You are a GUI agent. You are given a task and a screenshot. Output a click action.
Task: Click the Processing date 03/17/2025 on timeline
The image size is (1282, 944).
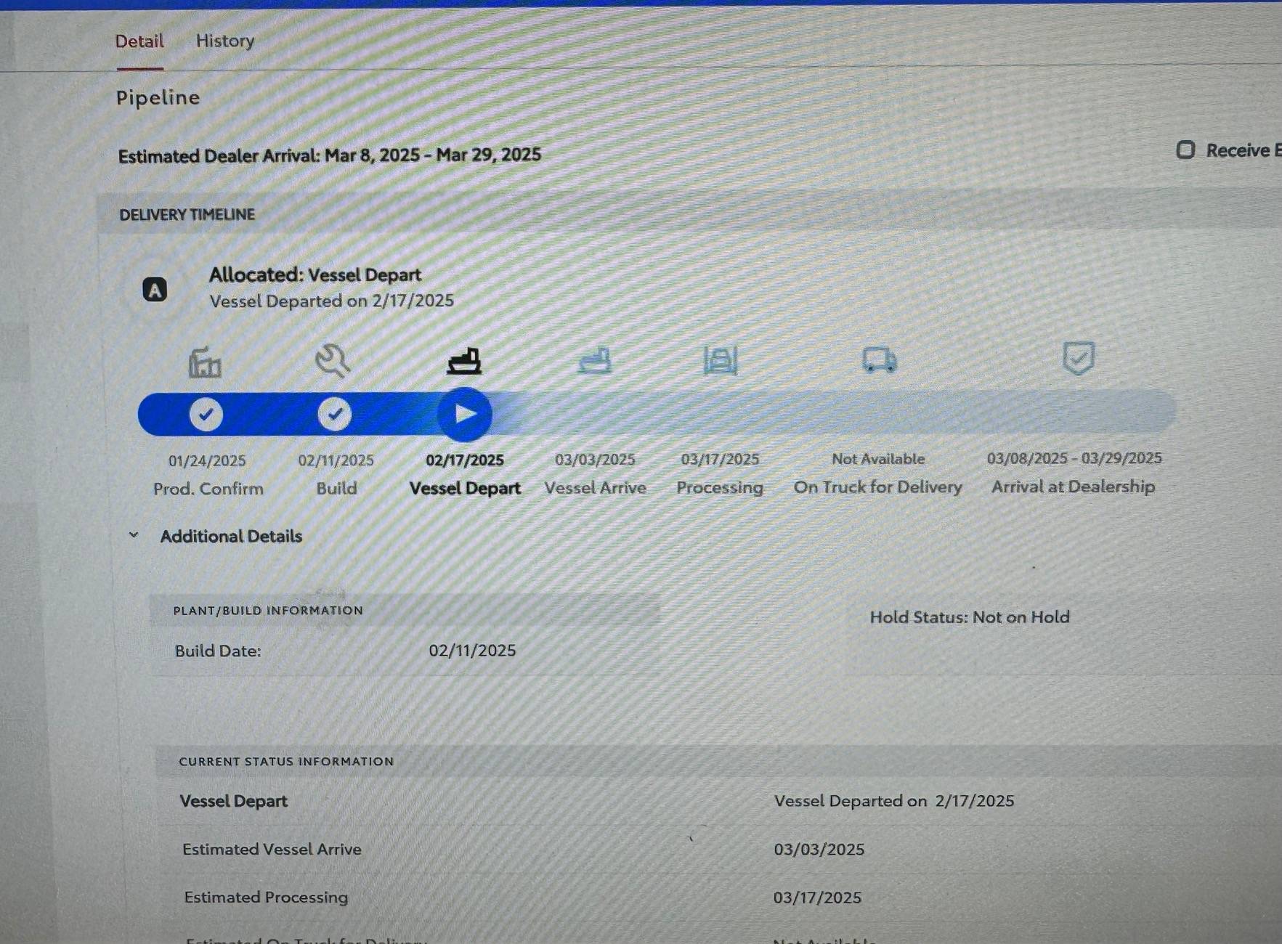click(x=719, y=459)
